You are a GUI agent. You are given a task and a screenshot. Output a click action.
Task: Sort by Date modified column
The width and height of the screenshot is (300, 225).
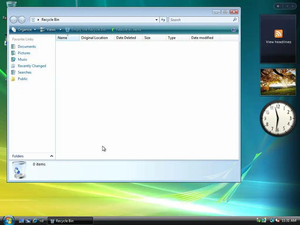point(205,38)
